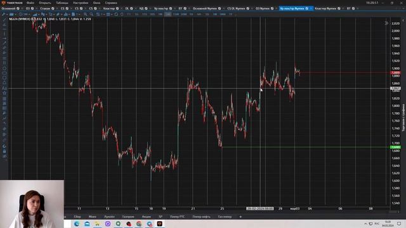Toggle the pin check on Кластер Nymex tab
406x228 pixels.
(x=339, y=8)
